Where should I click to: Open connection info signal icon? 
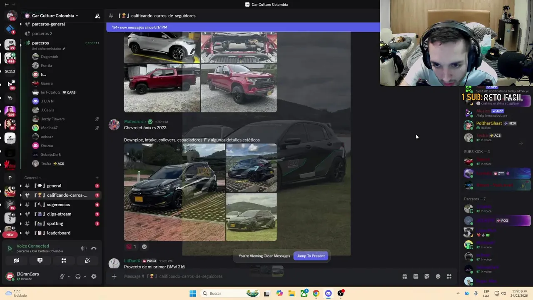[x=10, y=249]
